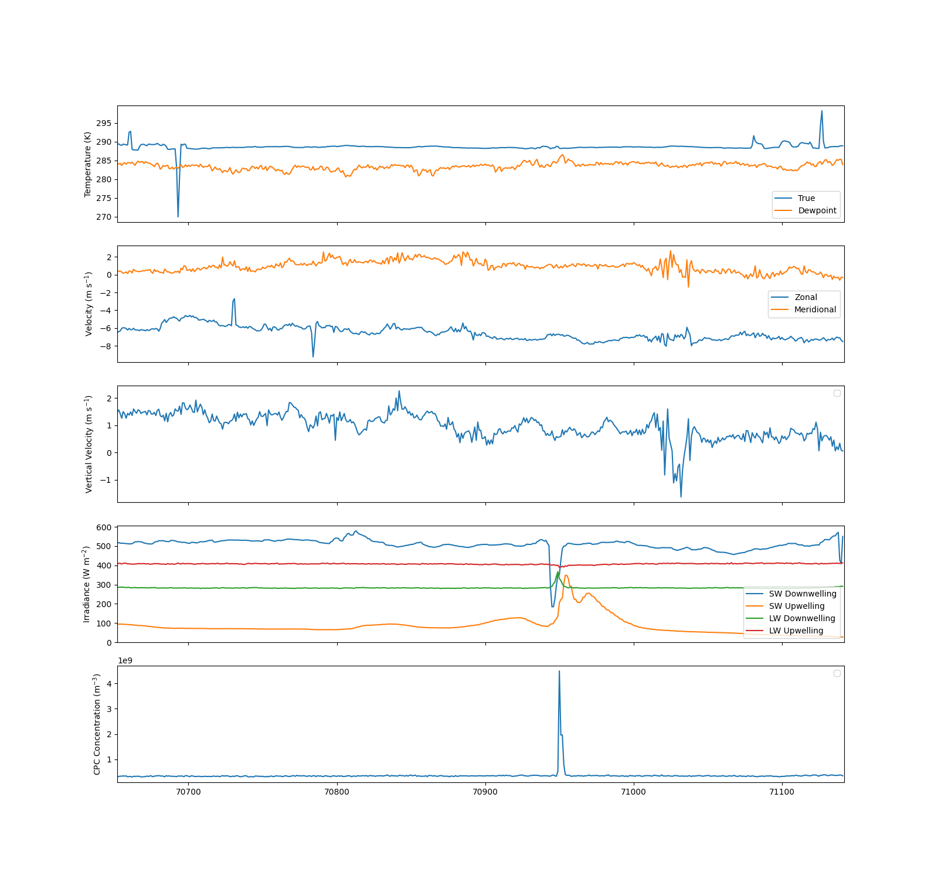938x879 pixels.
Task: Select the Meridional legend entry
Action: (815, 309)
